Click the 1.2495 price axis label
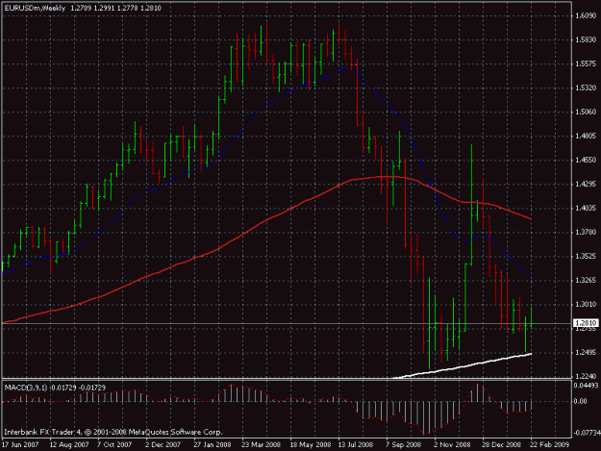 point(586,352)
